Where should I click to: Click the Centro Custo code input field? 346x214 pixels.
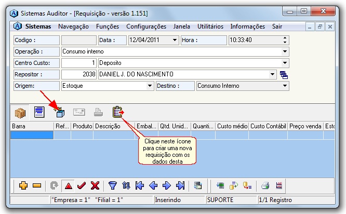point(79,63)
